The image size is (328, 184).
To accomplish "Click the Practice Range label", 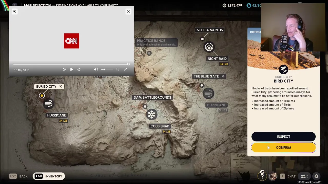I will pyautogui.click(x=156, y=42).
